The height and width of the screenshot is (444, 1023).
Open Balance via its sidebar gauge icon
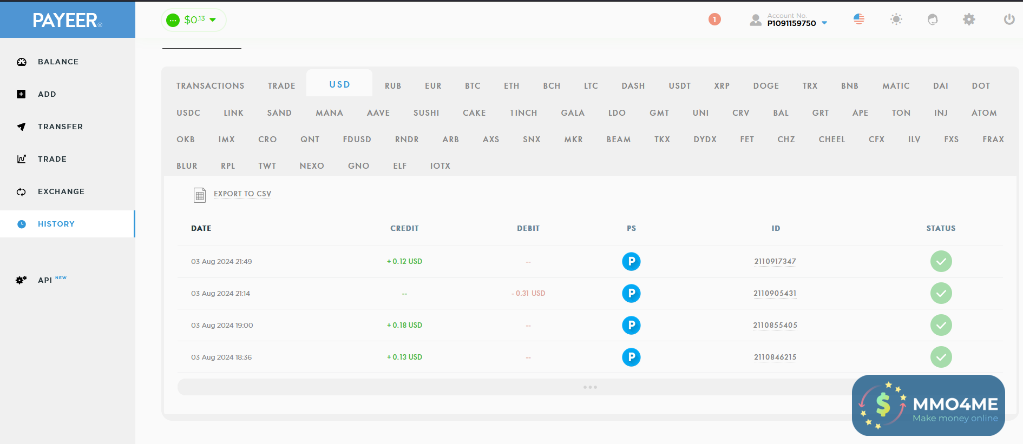coord(22,62)
